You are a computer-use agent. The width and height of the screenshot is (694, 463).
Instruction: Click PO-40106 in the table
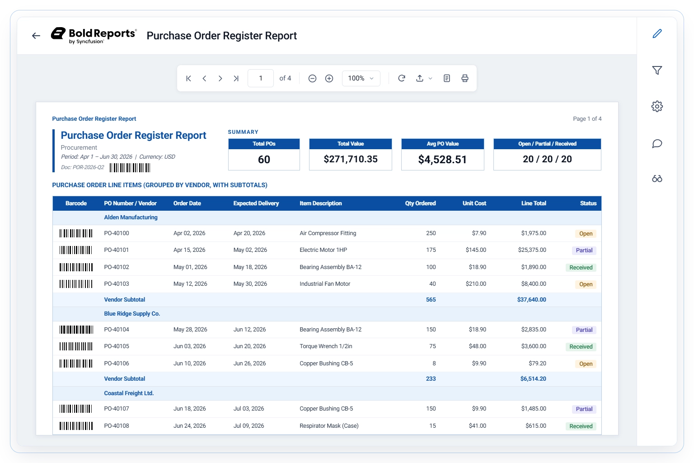pos(117,364)
